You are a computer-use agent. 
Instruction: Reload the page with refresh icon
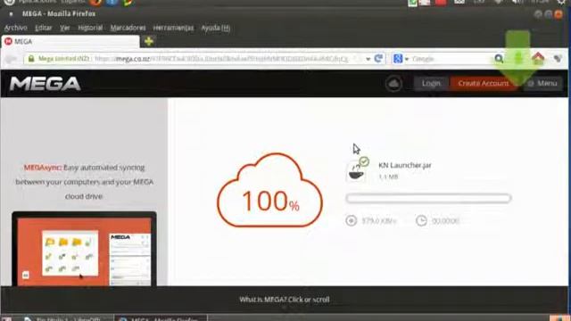(378, 59)
